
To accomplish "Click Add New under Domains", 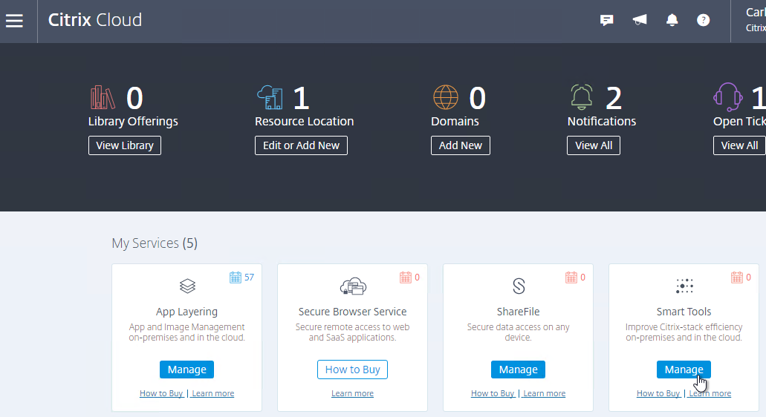I will (460, 145).
